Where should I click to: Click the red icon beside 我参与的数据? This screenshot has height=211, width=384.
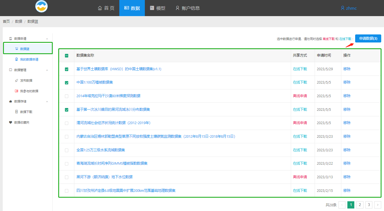(x=17, y=91)
